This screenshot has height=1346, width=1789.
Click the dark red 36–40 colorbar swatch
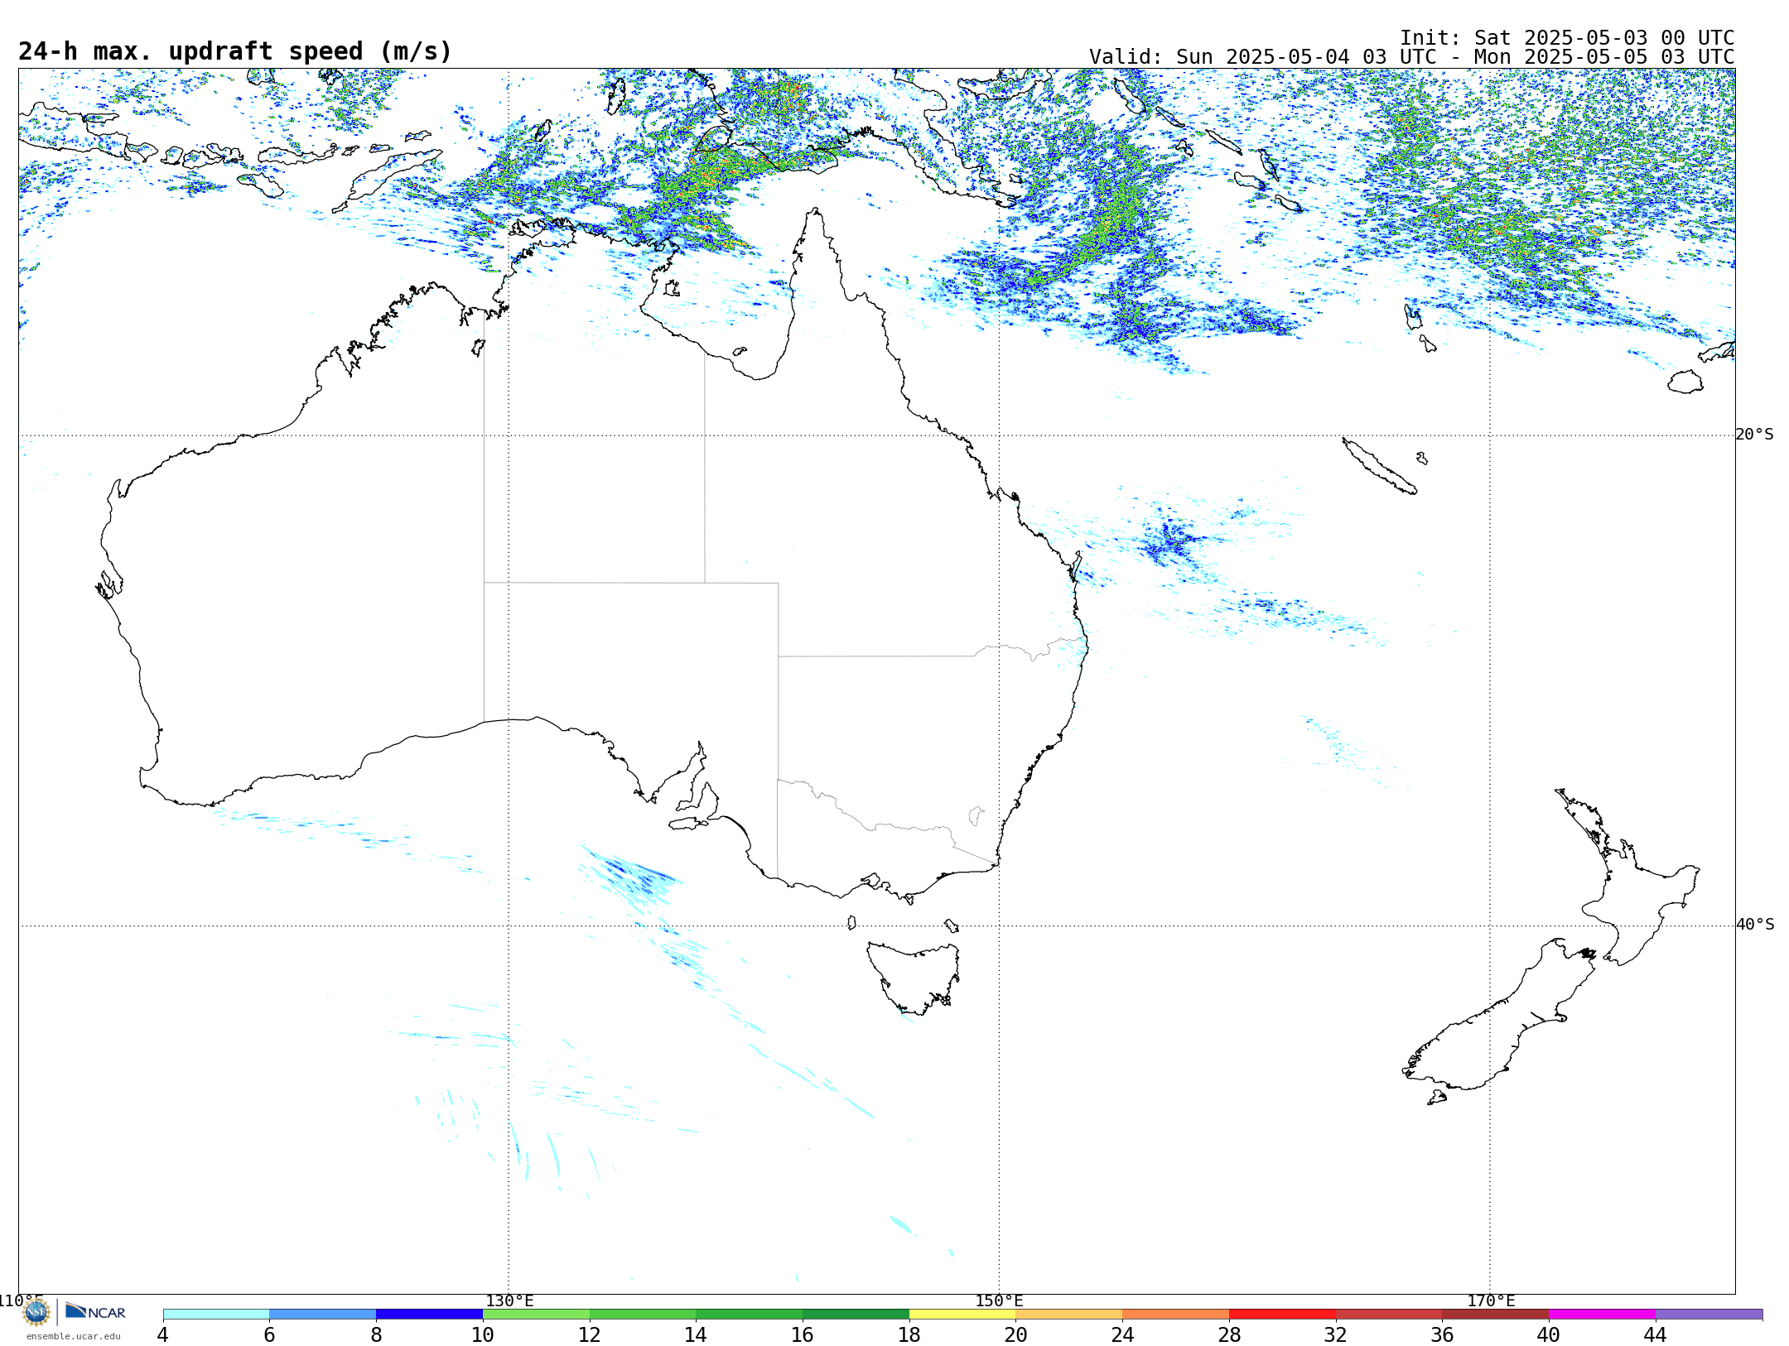(x=1496, y=1314)
